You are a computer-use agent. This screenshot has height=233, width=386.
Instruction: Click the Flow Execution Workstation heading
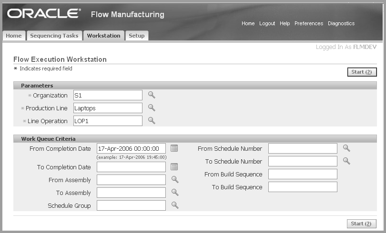pyautogui.click(x=60, y=59)
